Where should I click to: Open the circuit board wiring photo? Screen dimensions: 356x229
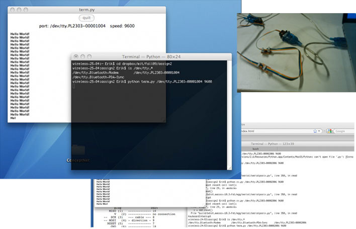(x=296, y=48)
